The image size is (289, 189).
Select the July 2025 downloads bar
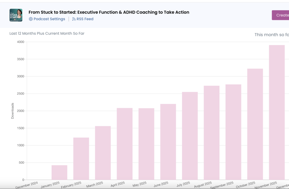[x=190, y=136]
